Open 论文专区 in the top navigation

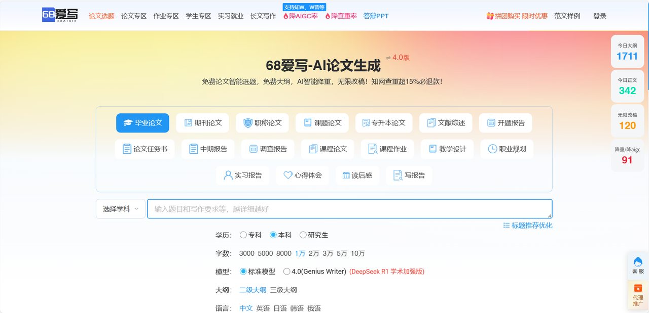[134, 16]
